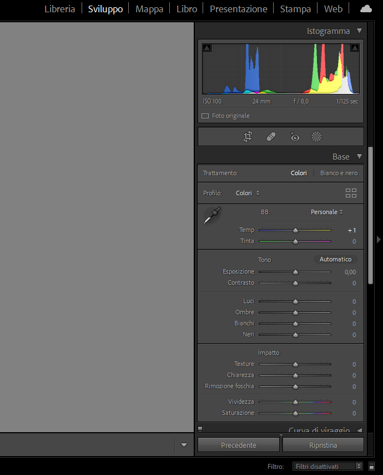Click the Esposizione slider handle
The image size is (383, 475).
pyautogui.click(x=295, y=272)
